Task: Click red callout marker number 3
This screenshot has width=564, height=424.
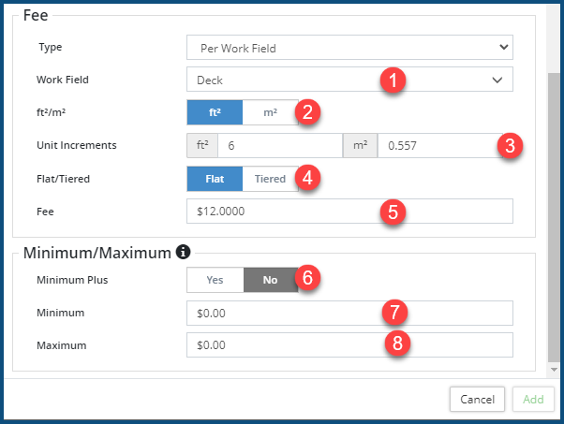Action: point(509,145)
